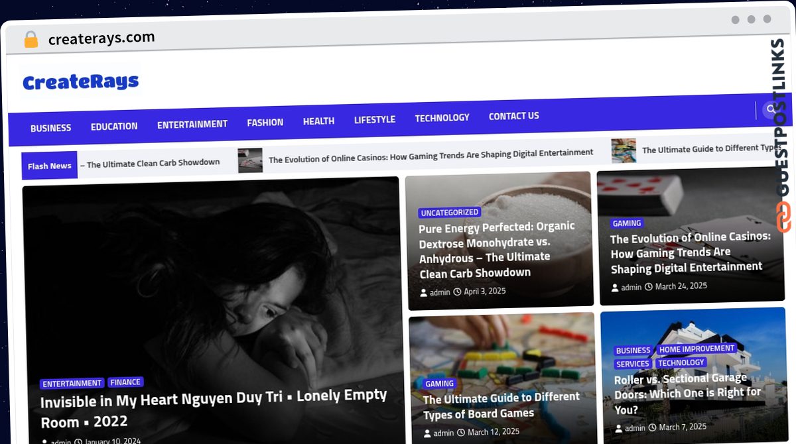
Task: Click clock icon beside March 24, 2025
Action: click(649, 287)
